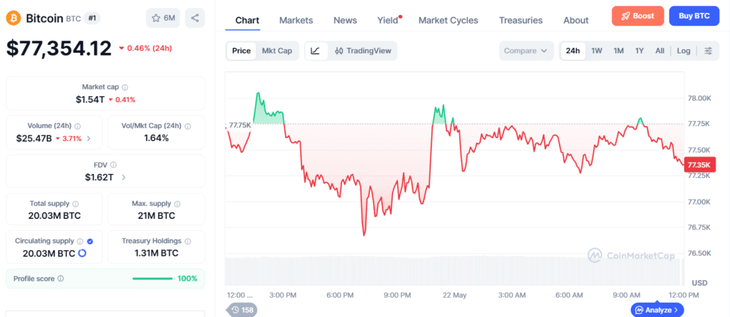Open the Chart tab
The height and width of the screenshot is (317, 730).
click(247, 20)
